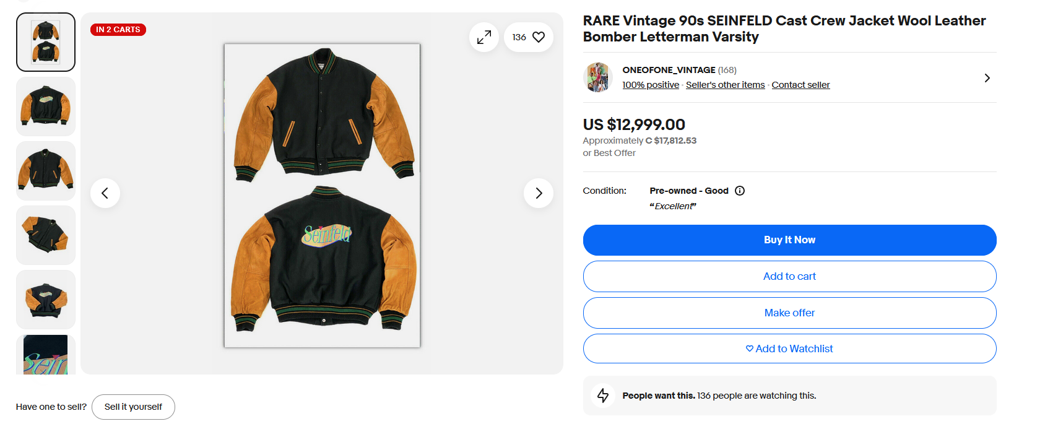Expand seller details with the chevron
This screenshot has width=1058, height=429.
point(987,78)
